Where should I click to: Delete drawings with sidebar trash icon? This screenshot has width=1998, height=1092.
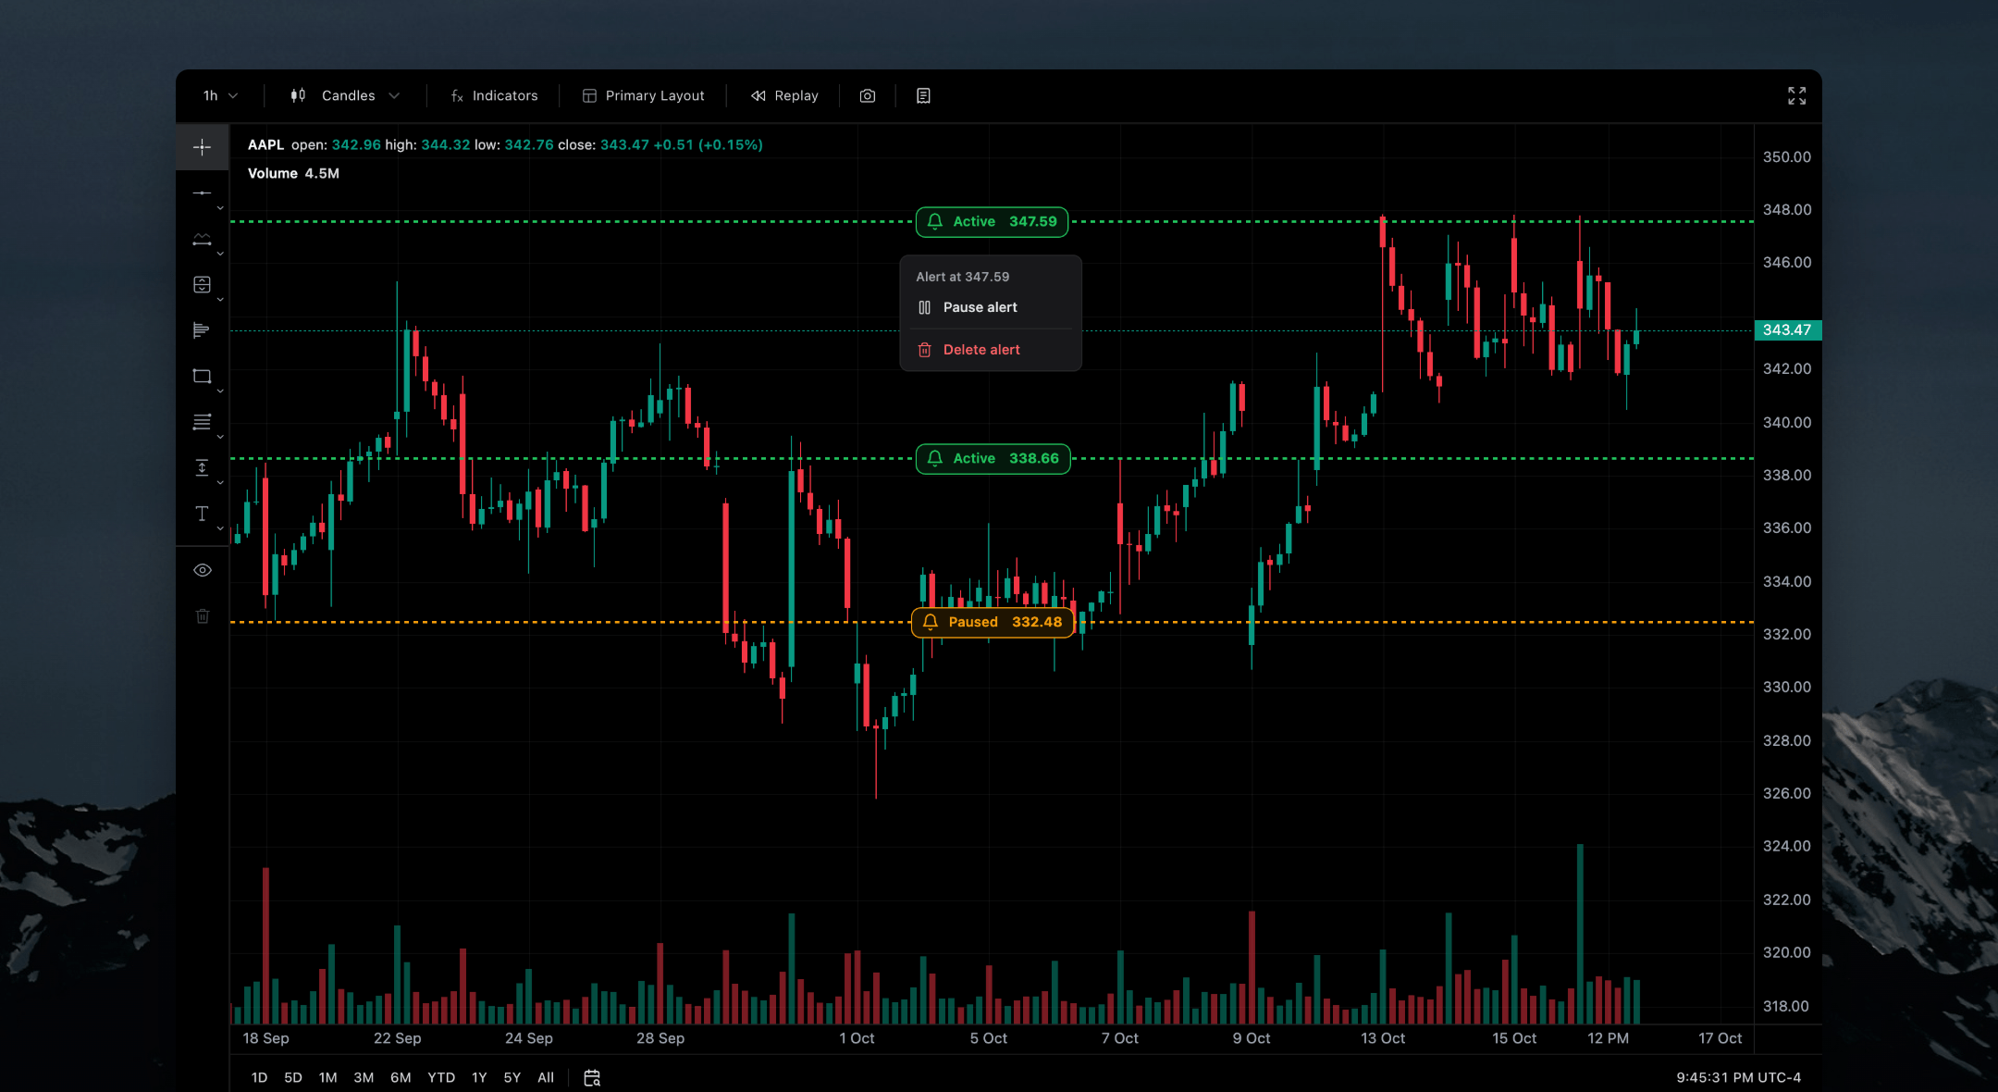pos(203,616)
